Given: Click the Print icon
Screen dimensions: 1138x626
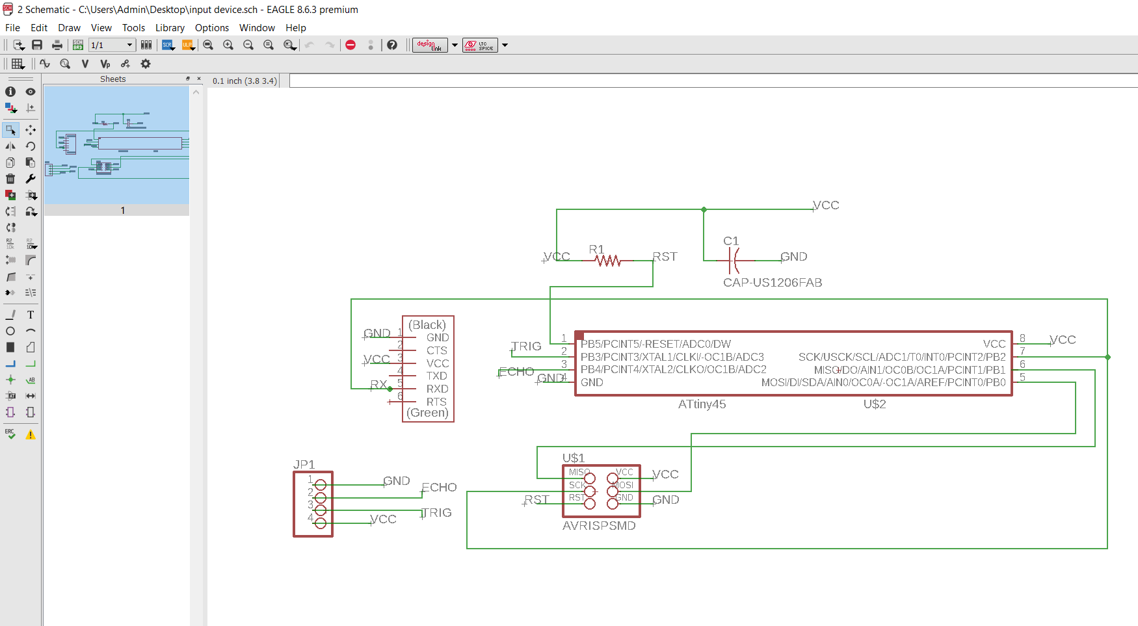Looking at the screenshot, I should coord(57,45).
